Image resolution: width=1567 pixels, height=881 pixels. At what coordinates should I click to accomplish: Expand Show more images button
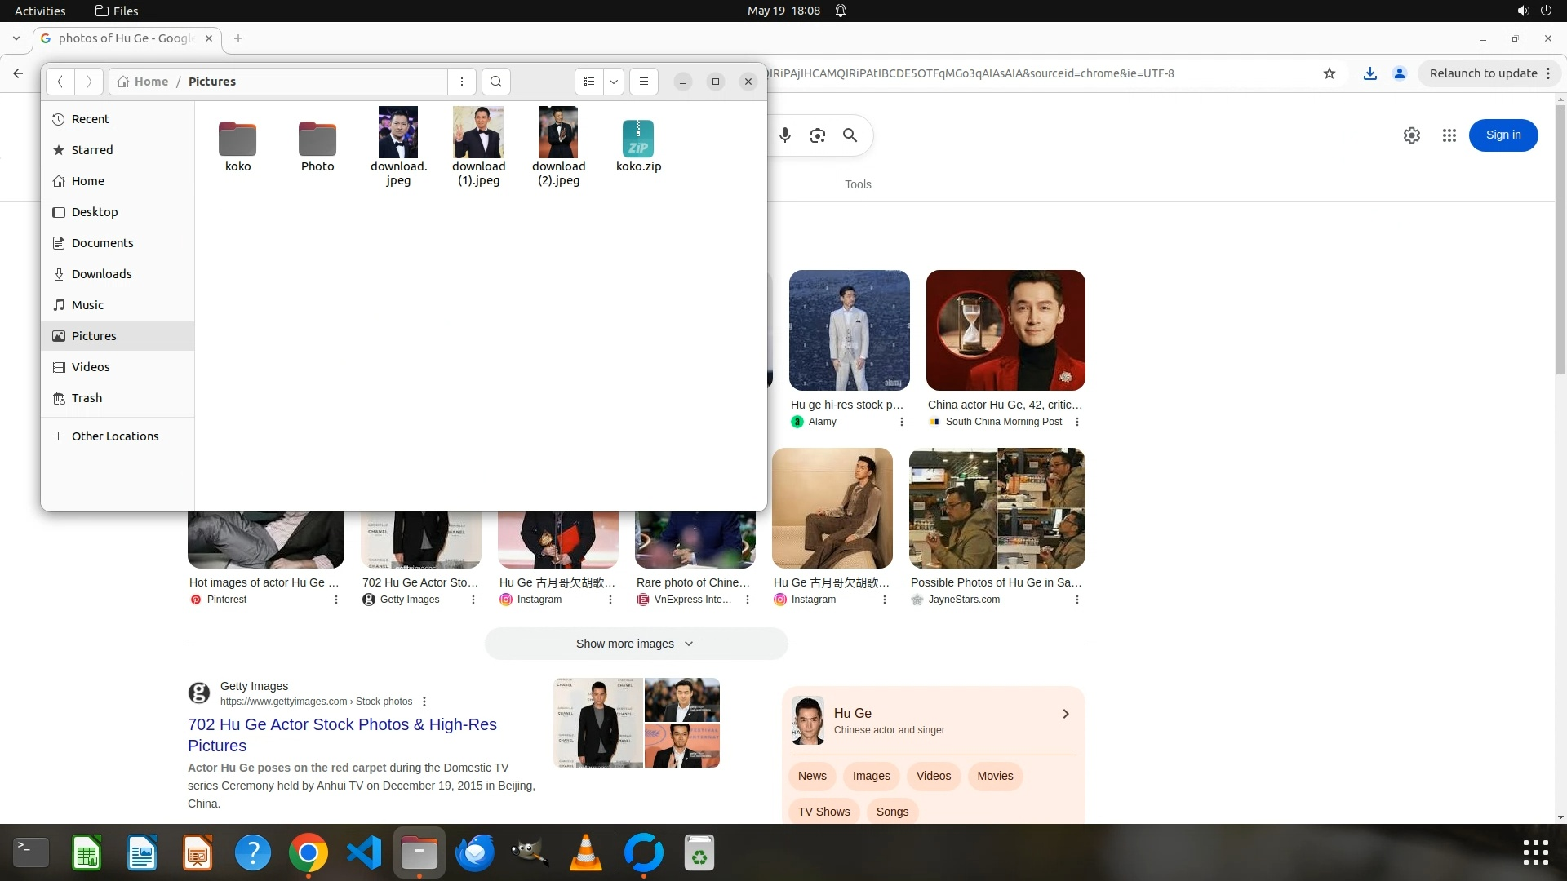[x=635, y=644]
